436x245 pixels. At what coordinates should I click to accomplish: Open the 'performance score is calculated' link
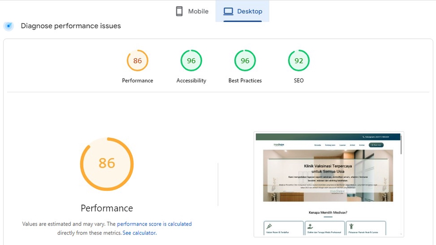click(x=154, y=224)
